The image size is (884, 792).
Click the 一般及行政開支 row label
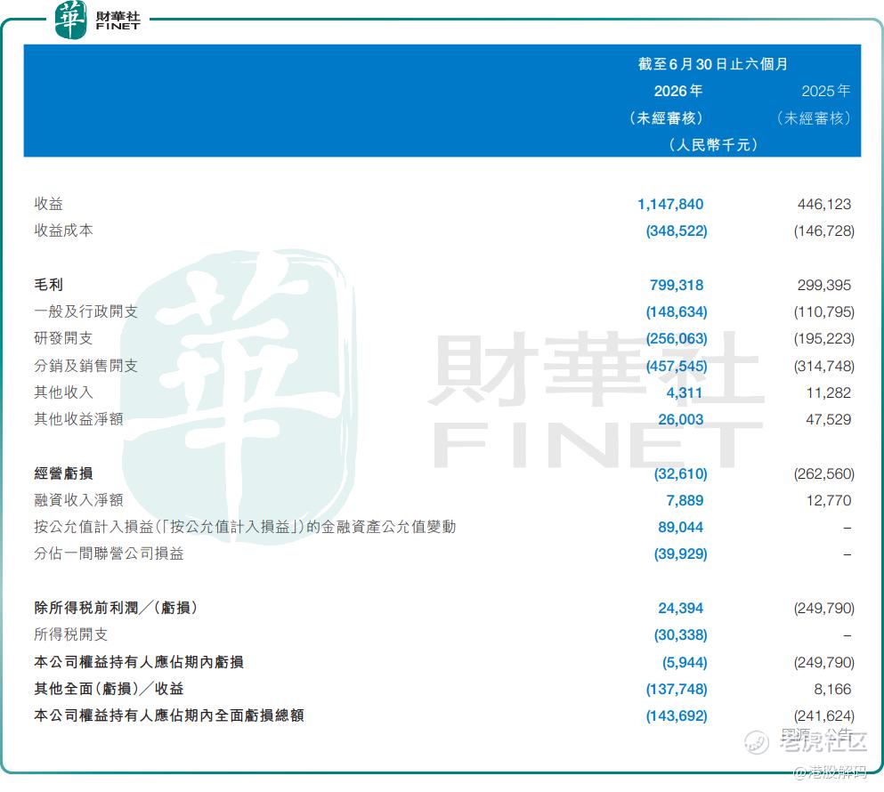click(85, 311)
